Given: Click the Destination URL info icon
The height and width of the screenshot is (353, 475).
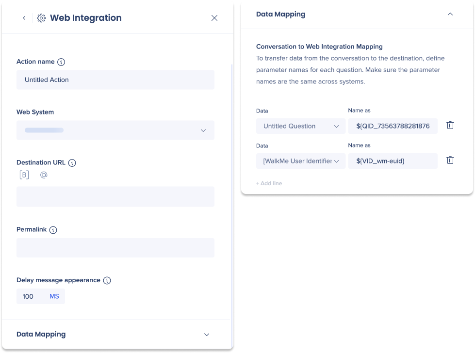Looking at the screenshot, I should [x=72, y=163].
